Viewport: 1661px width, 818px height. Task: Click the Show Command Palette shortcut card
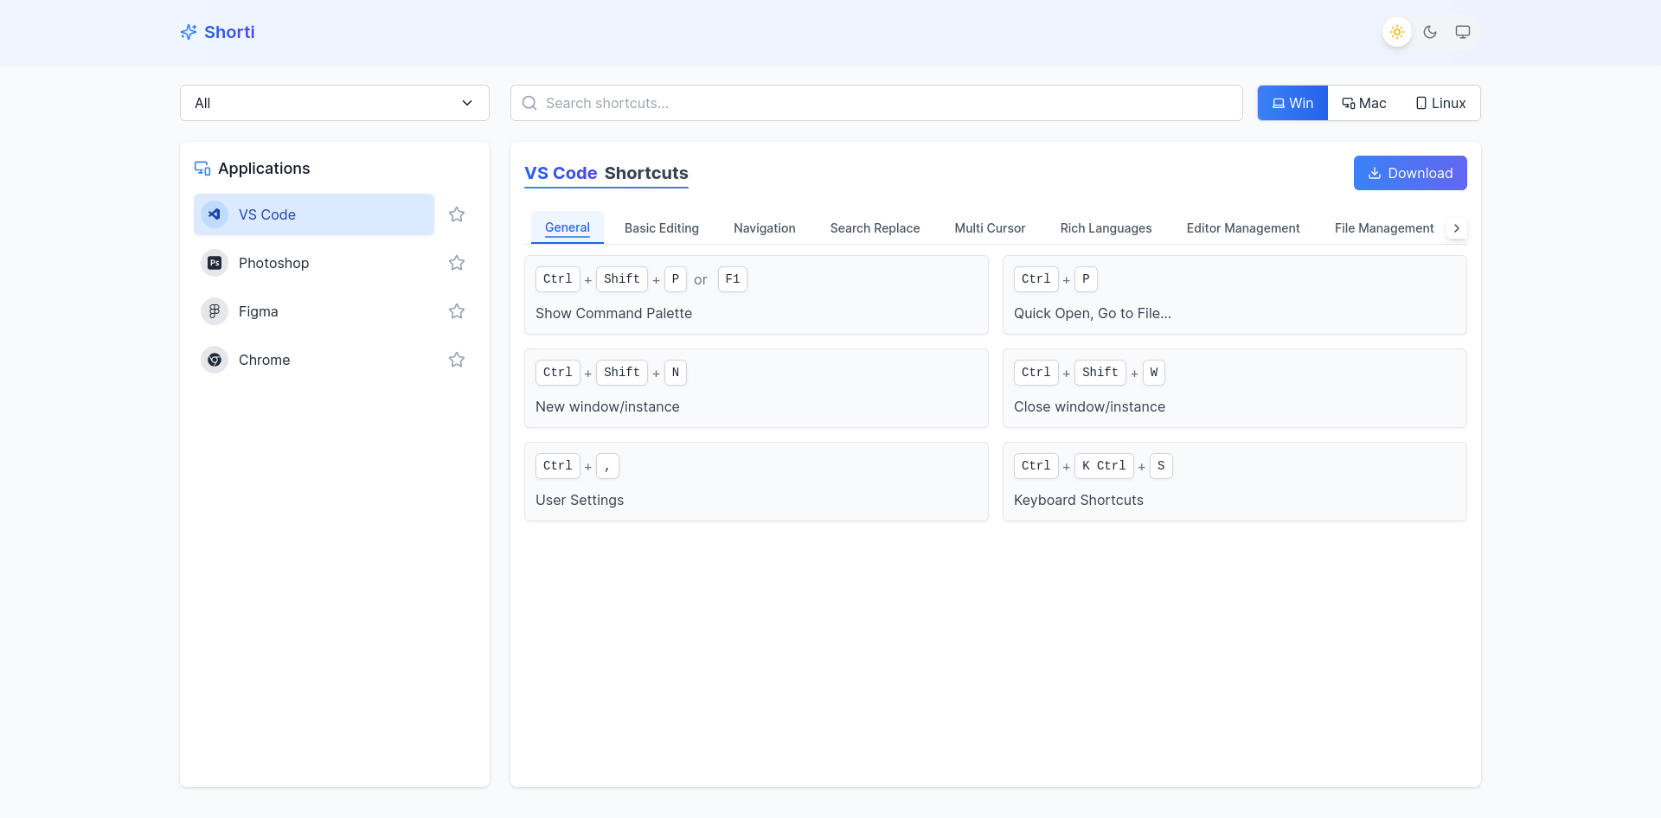[x=756, y=295]
